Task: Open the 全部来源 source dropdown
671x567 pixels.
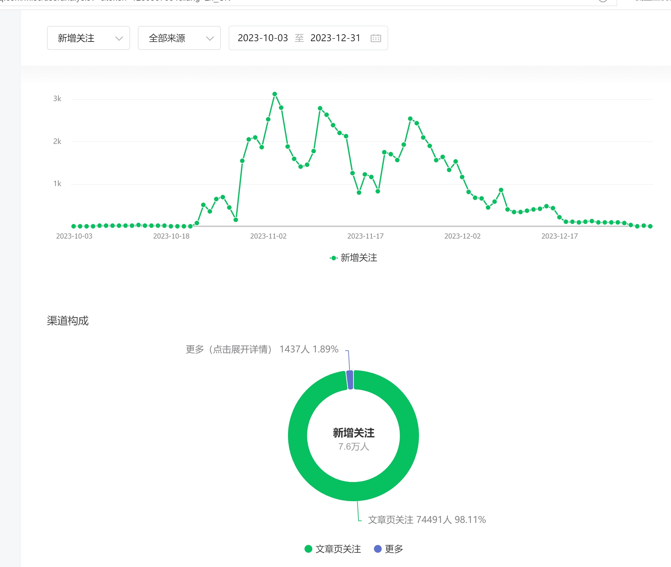Action: [179, 38]
